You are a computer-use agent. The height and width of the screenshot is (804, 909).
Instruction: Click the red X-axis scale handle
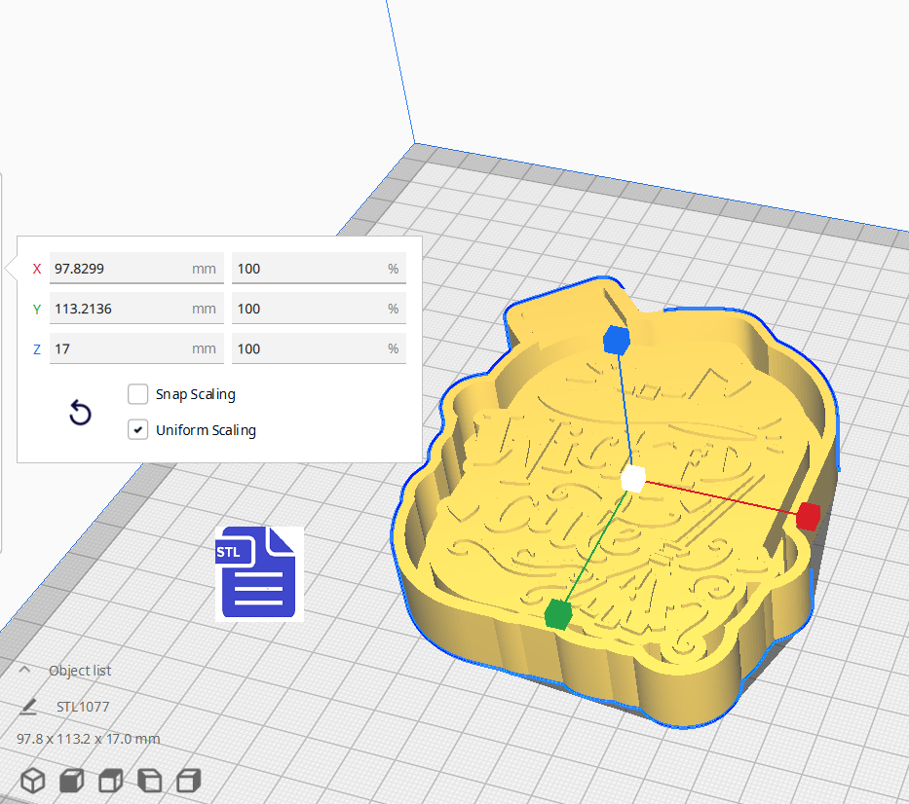(807, 517)
